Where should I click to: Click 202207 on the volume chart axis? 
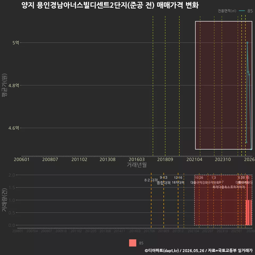(207, 231)
